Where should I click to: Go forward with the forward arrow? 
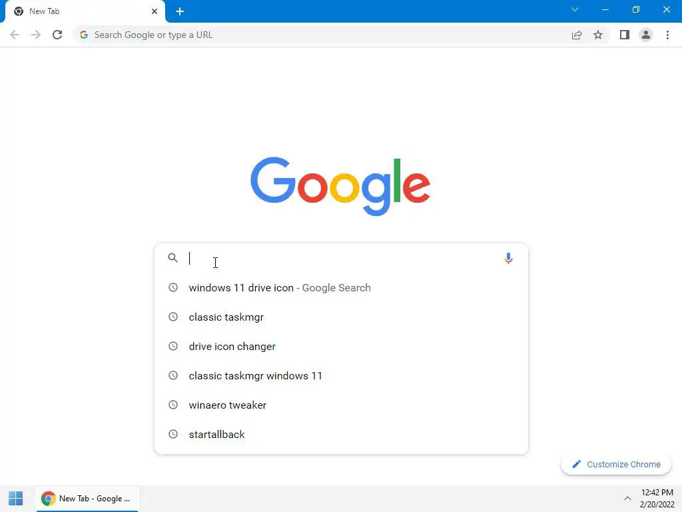click(36, 35)
